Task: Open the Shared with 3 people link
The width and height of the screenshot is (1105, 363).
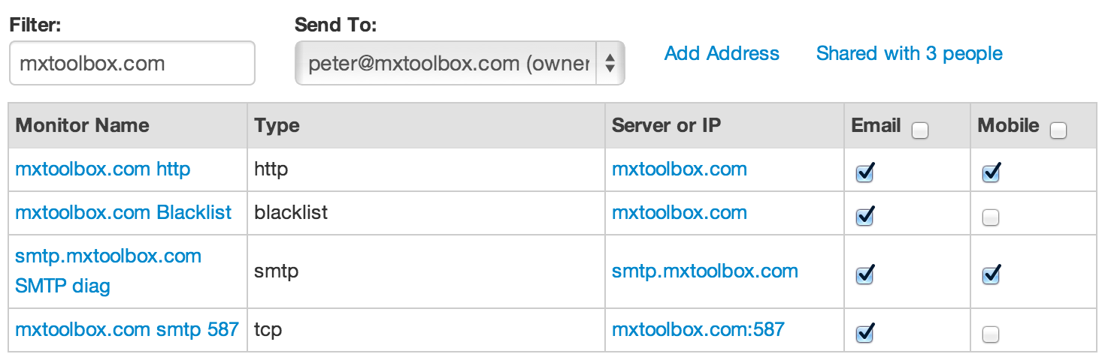Action: [910, 53]
